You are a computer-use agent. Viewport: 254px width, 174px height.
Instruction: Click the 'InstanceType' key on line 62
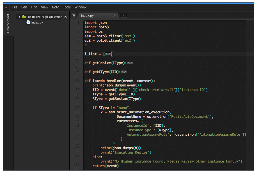pyautogui.click(x=139, y=130)
